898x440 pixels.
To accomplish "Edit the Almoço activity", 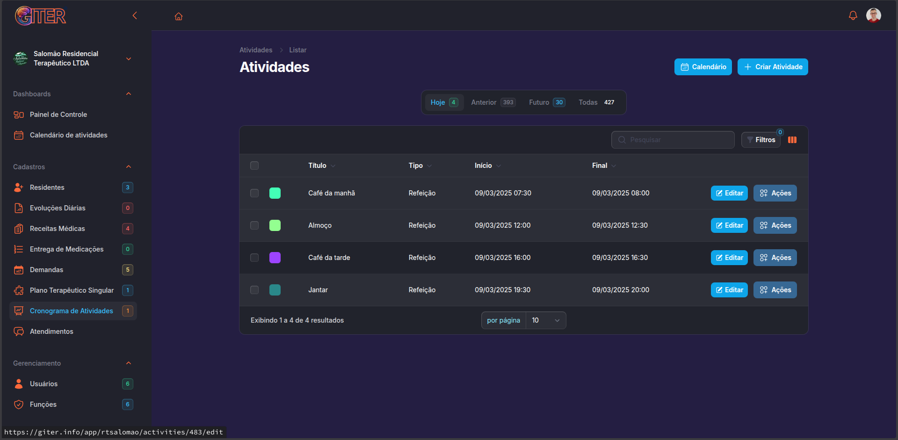I will point(730,225).
